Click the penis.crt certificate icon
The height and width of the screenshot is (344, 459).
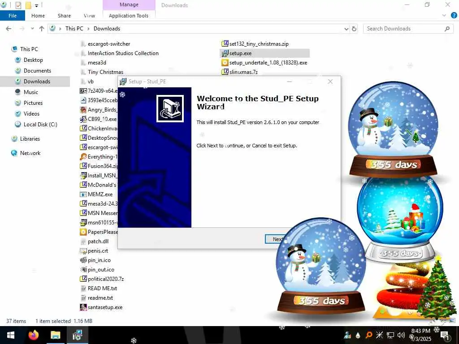(83, 251)
